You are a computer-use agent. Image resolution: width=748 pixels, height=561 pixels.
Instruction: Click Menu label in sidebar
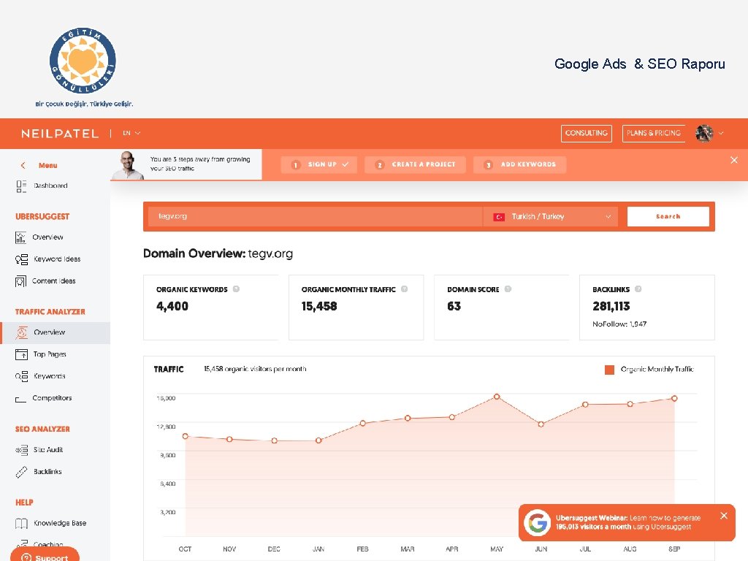click(x=47, y=166)
